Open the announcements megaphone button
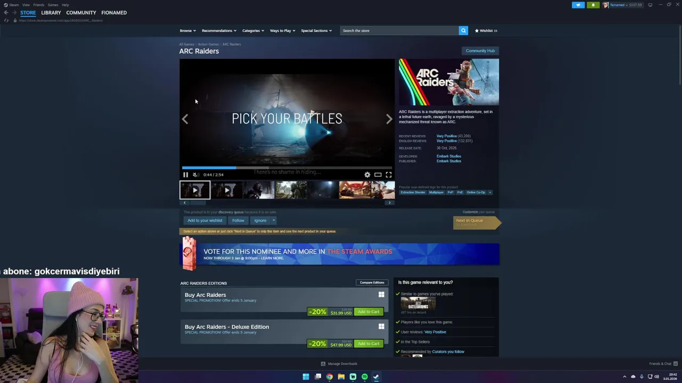 578,5
